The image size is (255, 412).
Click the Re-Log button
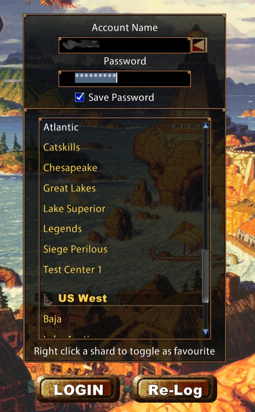pyautogui.click(x=175, y=389)
